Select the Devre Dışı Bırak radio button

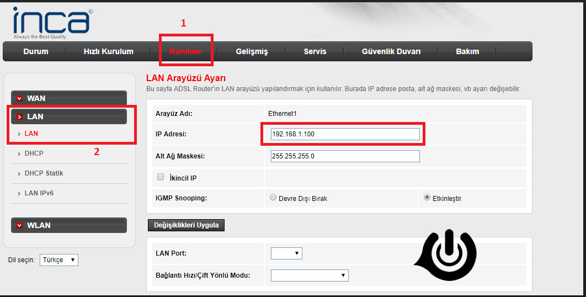273,198
